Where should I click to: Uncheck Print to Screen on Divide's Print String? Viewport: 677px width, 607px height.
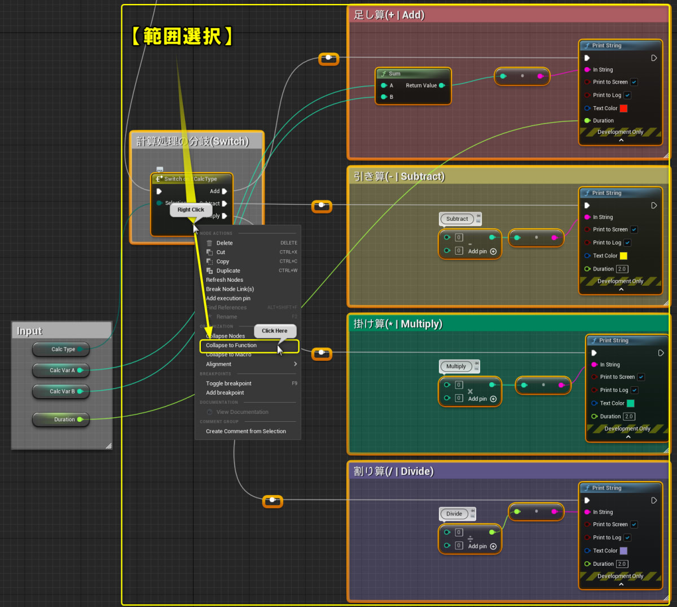(x=634, y=524)
